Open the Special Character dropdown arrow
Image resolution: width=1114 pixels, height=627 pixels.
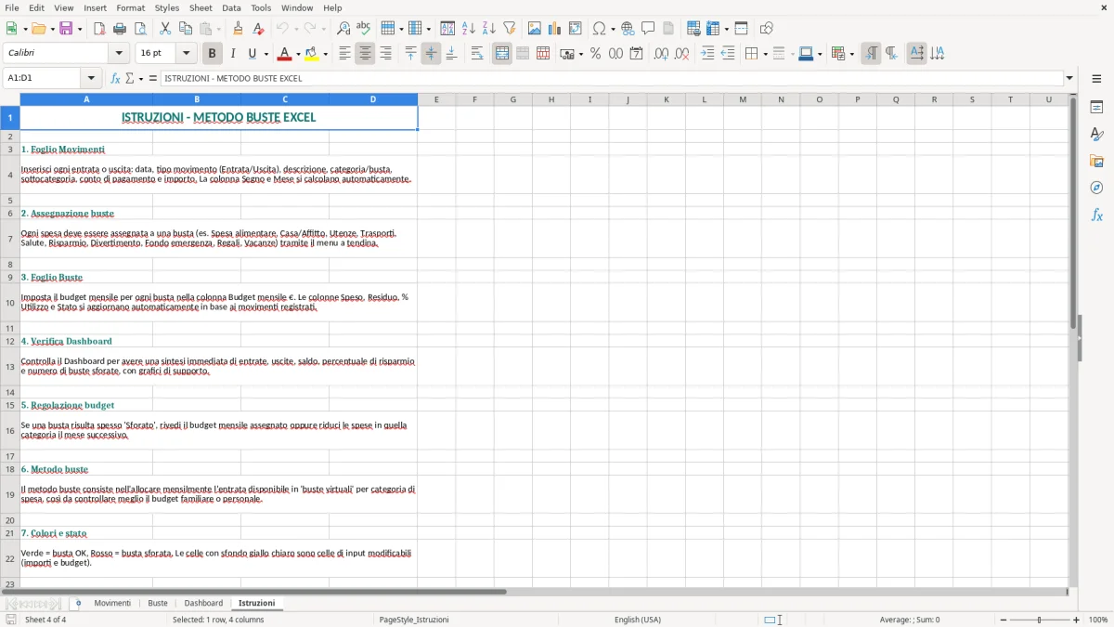tap(613, 29)
